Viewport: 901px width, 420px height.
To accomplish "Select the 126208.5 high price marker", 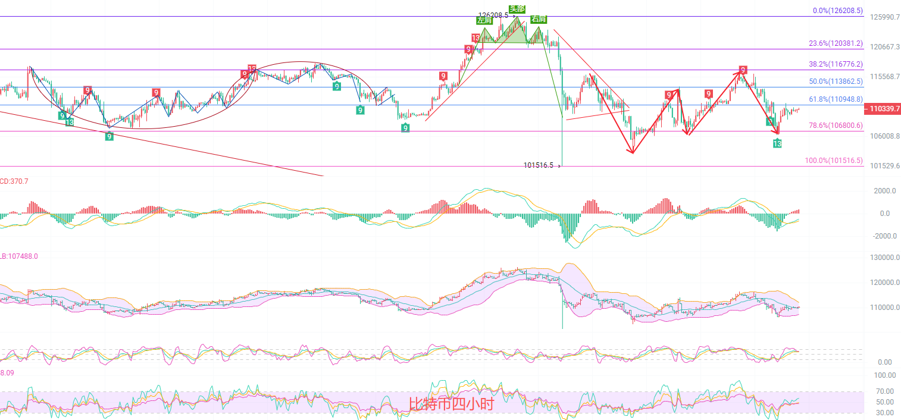I will point(493,15).
